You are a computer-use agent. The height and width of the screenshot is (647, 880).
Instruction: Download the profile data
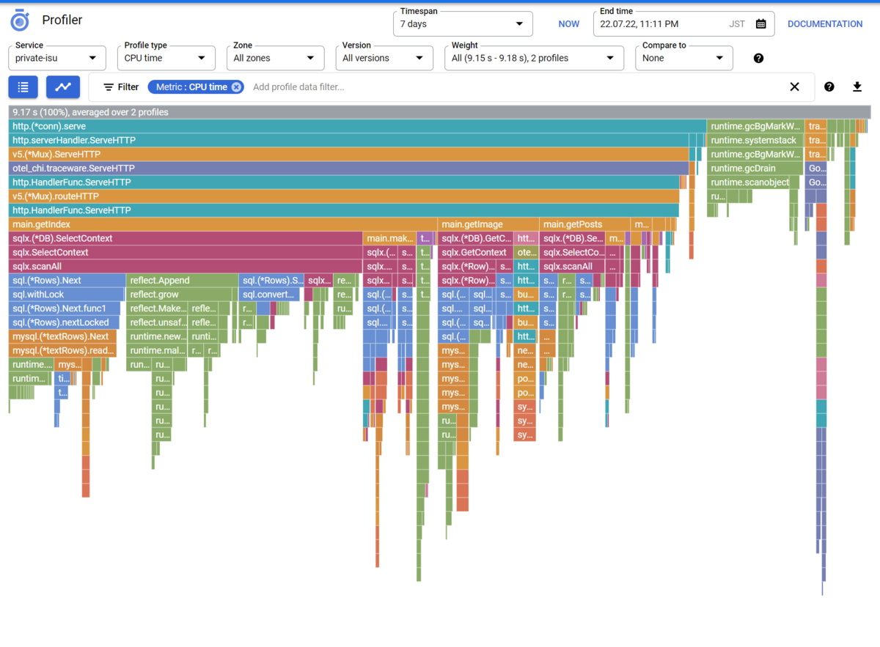click(x=857, y=87)
